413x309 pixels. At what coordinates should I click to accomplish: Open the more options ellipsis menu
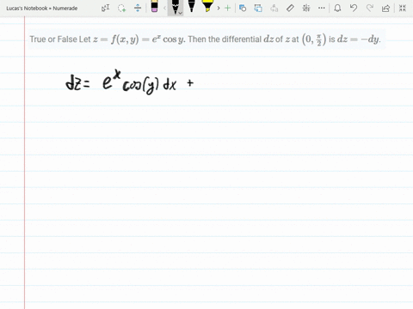pos(322,8)
